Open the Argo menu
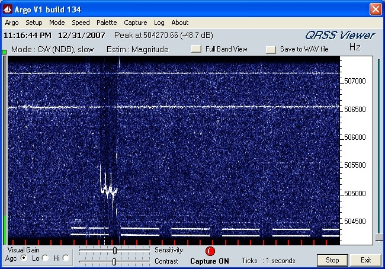This screenshot has height=269, width=385. click(x=11, y=23)
